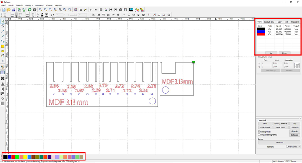The height and width of the screenshot is (163, 302).
Task: Click the first Zoom magnifier icon
Action: (x=40, y=9)
